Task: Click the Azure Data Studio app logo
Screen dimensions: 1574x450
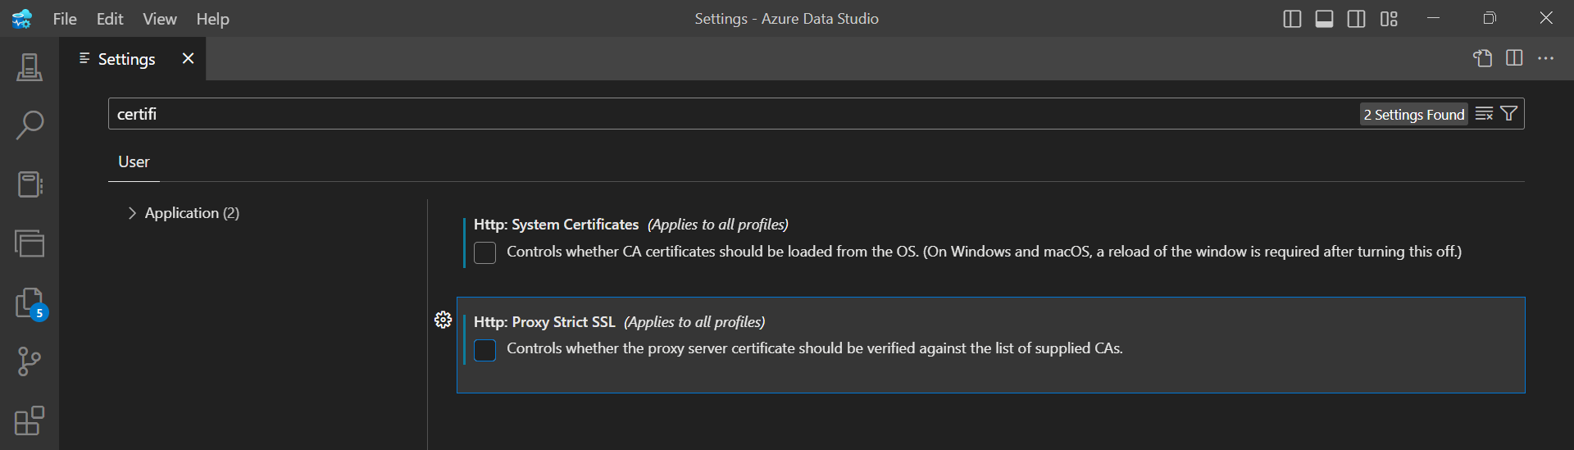Action: (x=22, y=18)
